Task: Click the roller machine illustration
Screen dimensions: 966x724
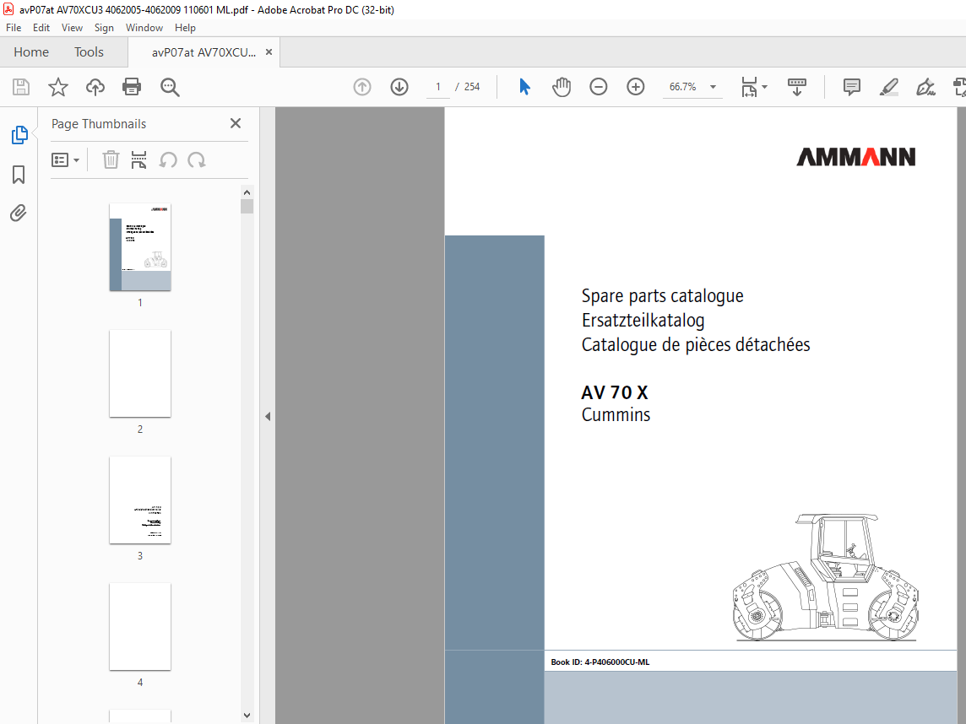Action: [826, 577]
